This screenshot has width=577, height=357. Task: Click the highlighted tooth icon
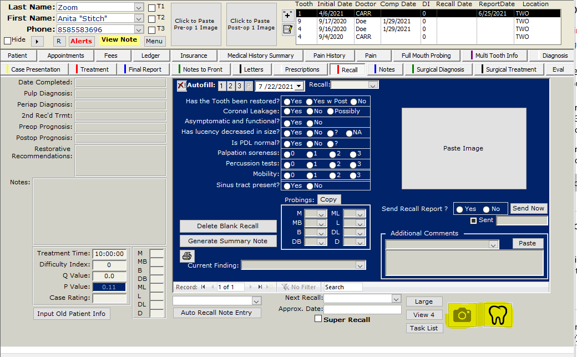tap(498, 315)
